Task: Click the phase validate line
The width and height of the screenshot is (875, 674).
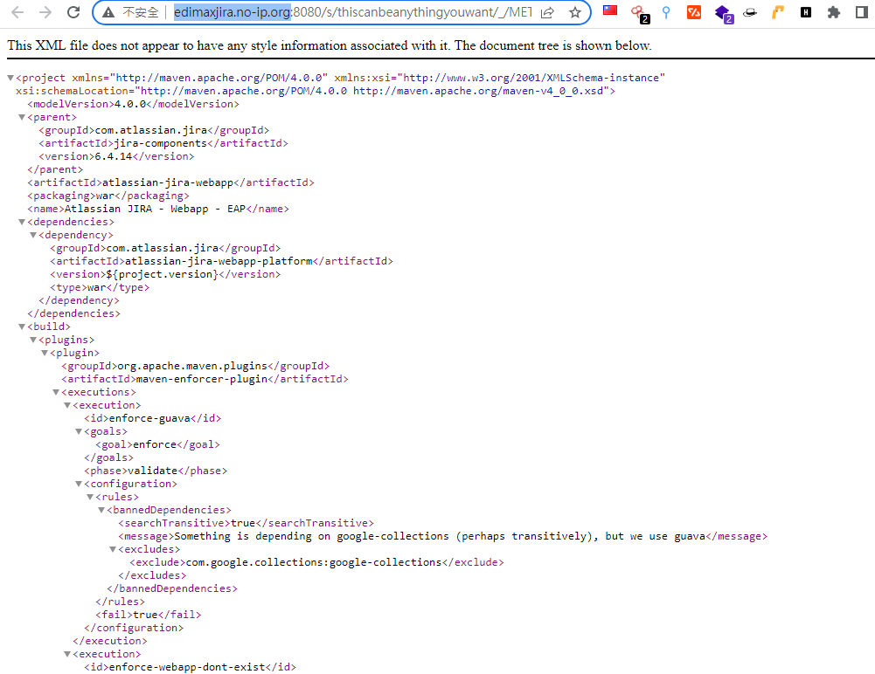Action: 156,471
